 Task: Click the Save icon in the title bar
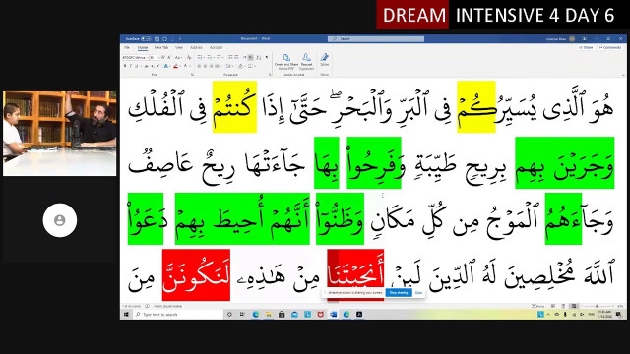[157, 39]
